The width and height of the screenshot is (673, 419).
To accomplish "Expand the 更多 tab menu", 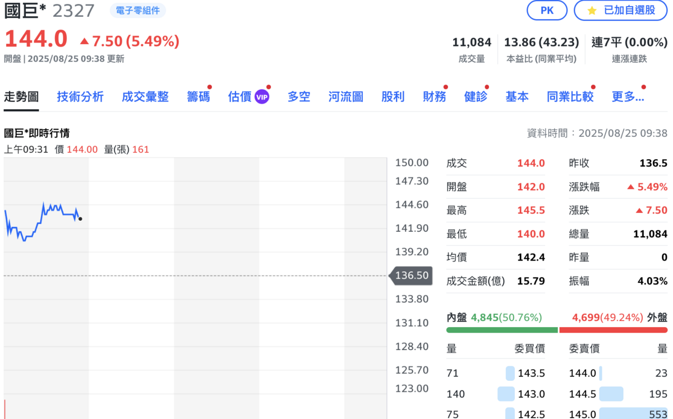I will pos(628,97).
